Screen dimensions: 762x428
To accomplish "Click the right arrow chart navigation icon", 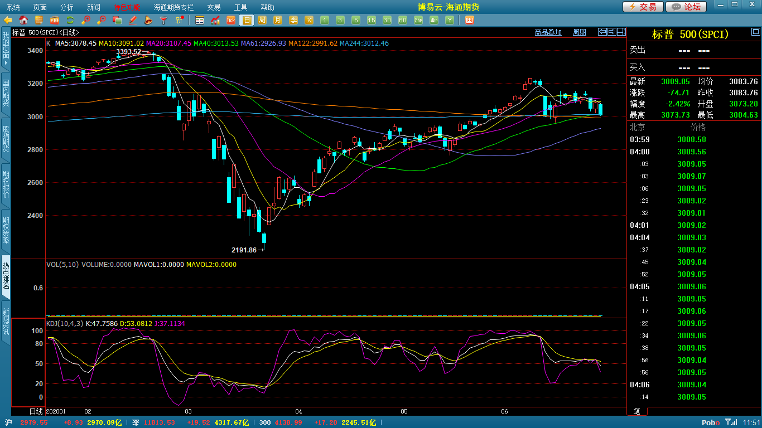I will [x=611, y=32].
